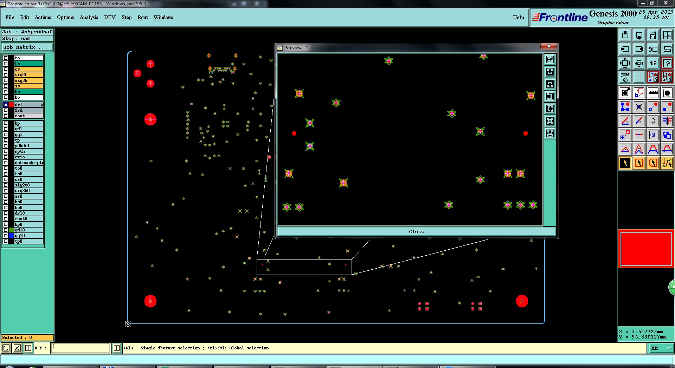Click the red color swatch for layer drl

pos(11,105)
